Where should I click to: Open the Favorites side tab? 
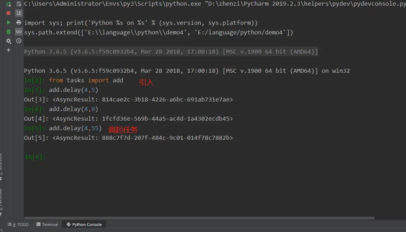click(x=1, y=202)
